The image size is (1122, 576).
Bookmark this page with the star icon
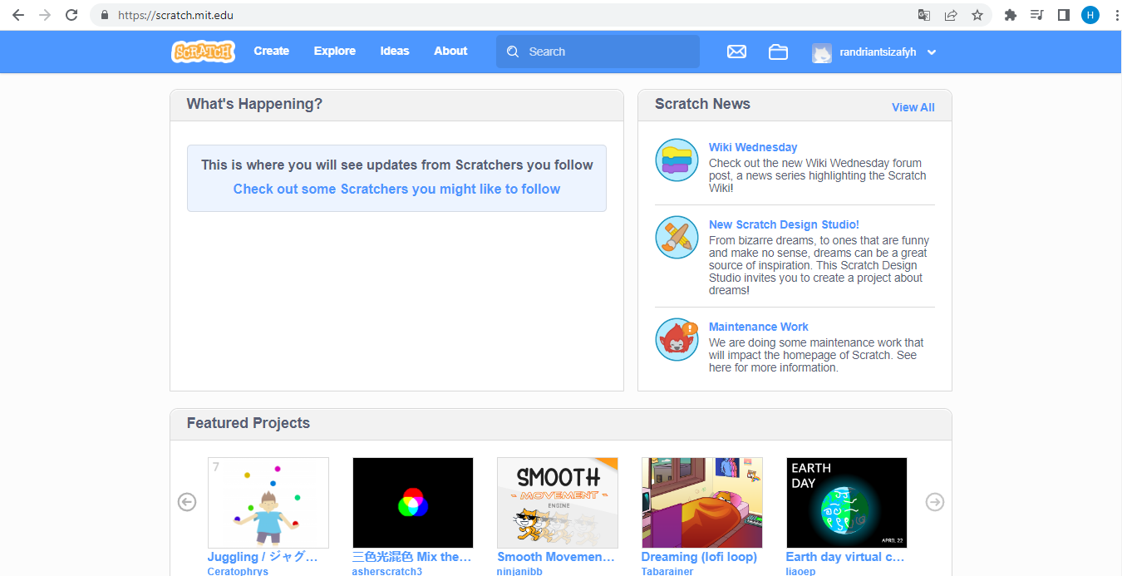pos(977,15)
